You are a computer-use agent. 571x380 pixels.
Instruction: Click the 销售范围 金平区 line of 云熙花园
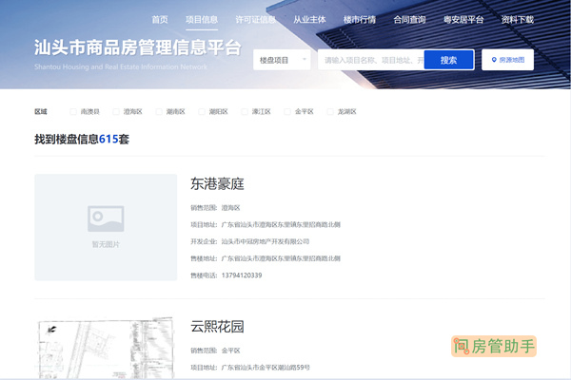point(215,351)
